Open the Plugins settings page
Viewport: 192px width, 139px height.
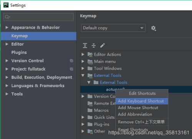[x=19, y=52]
